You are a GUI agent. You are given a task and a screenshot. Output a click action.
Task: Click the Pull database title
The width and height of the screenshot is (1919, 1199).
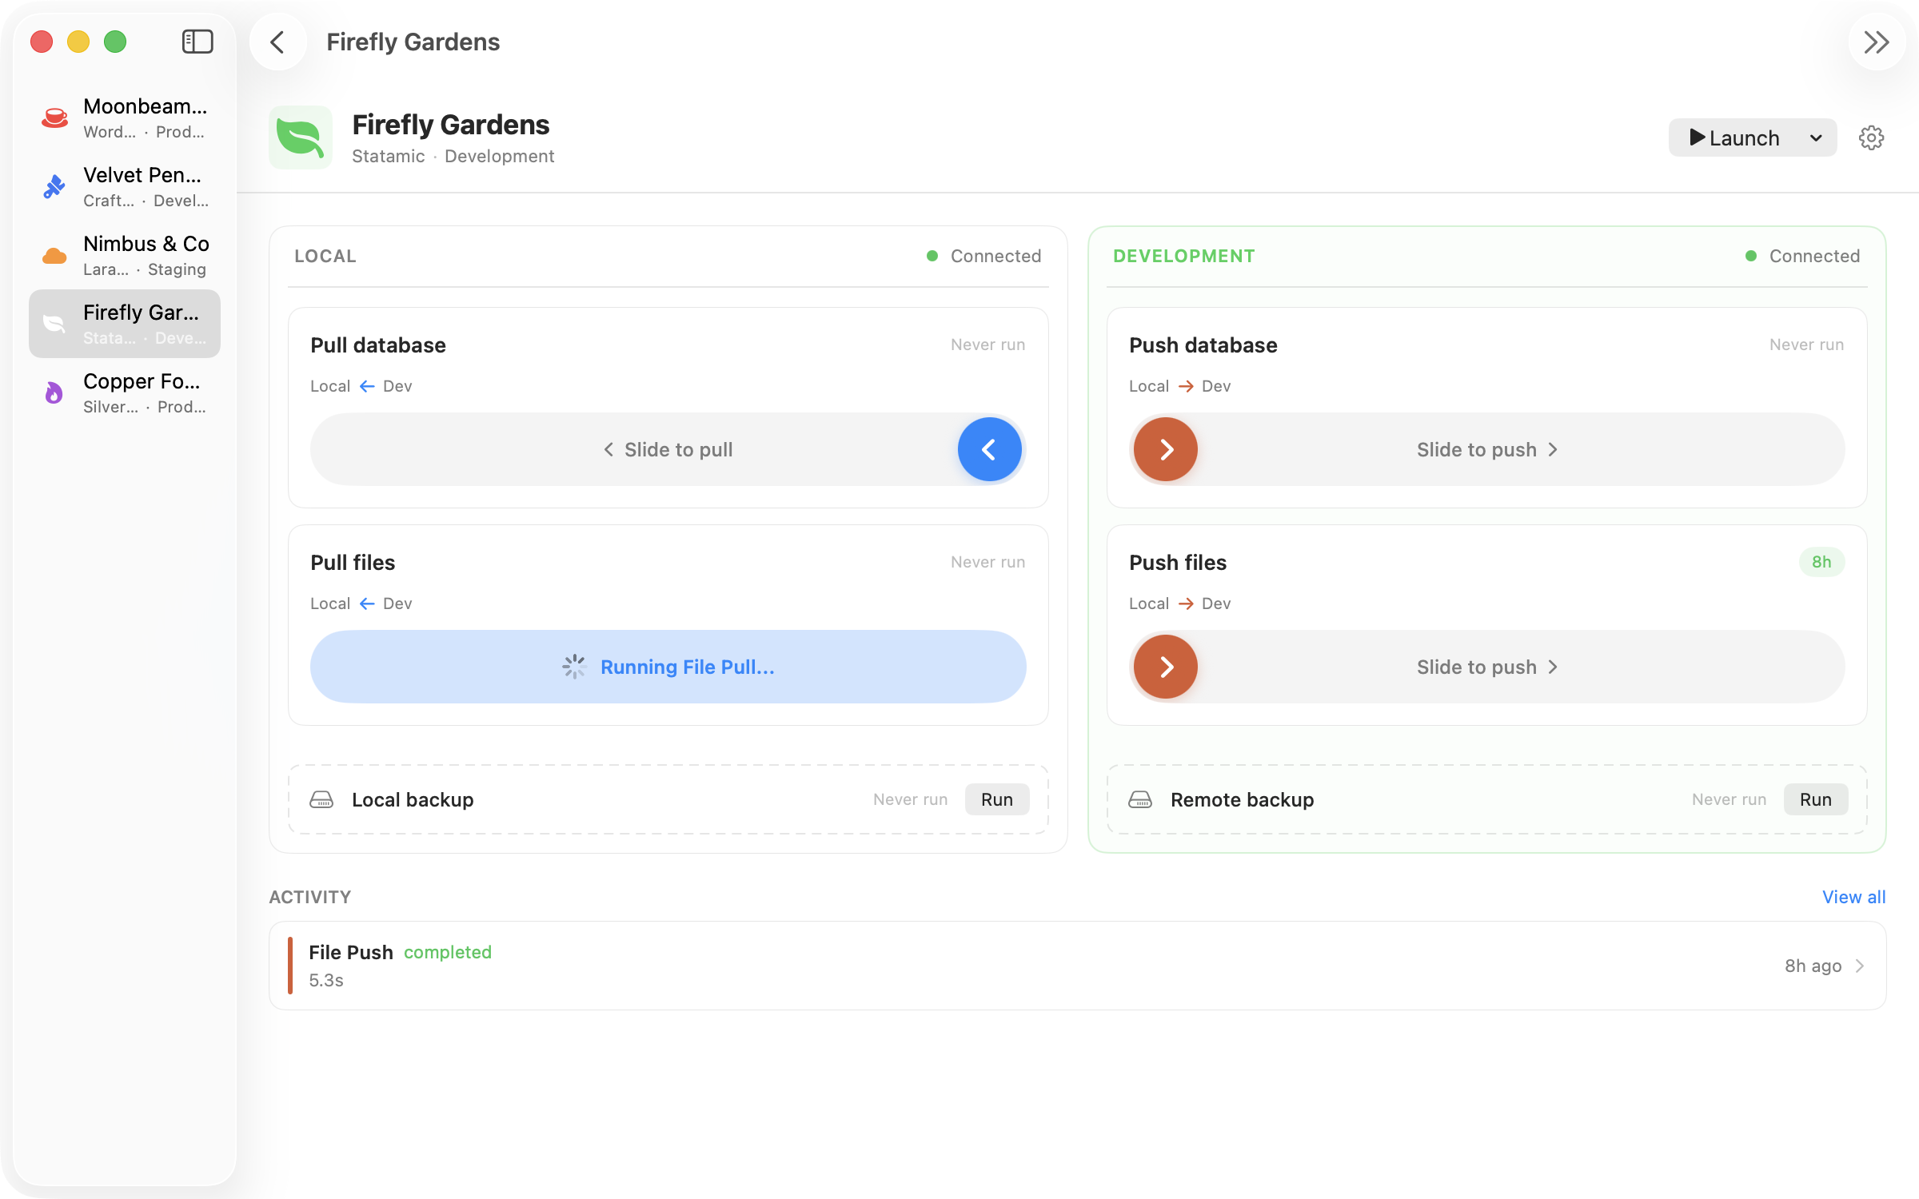tap(378, 345)
